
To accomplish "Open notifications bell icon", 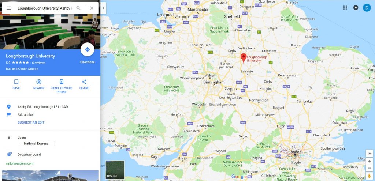I will (356, 8).
